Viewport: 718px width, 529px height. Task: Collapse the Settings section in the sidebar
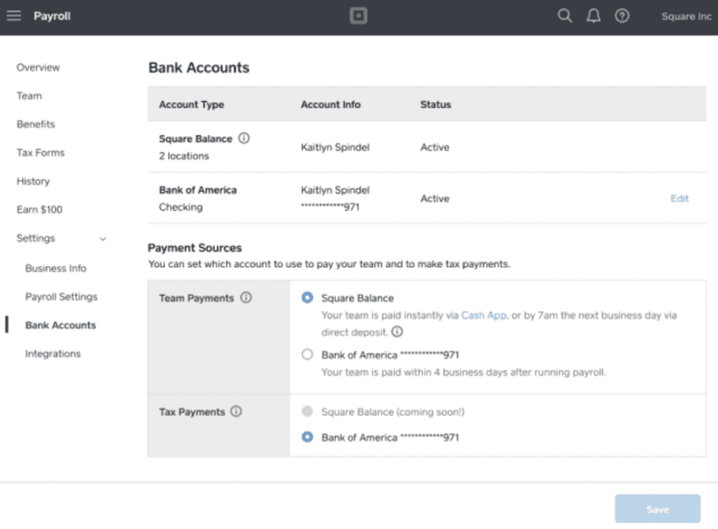click(103, 238)
